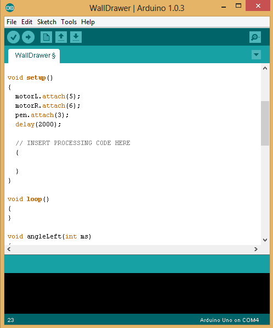Open the Tools menu
Screen dimensions: 273x328
point(69,22)
